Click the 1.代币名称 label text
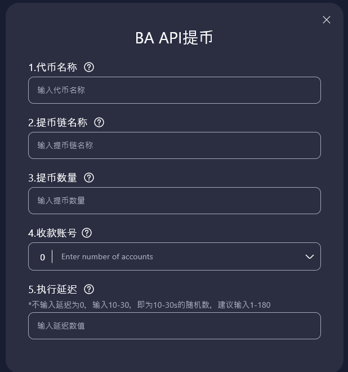 tap(53, 67)
